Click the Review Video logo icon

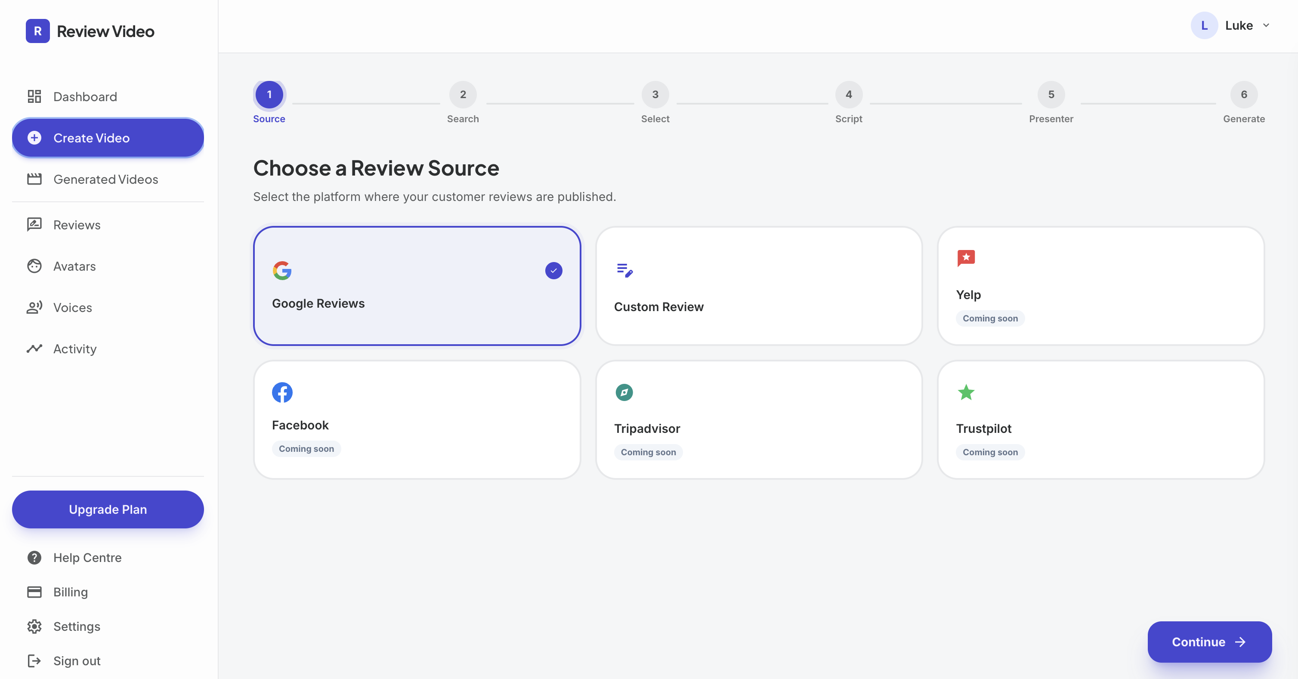tap(38, 31)
